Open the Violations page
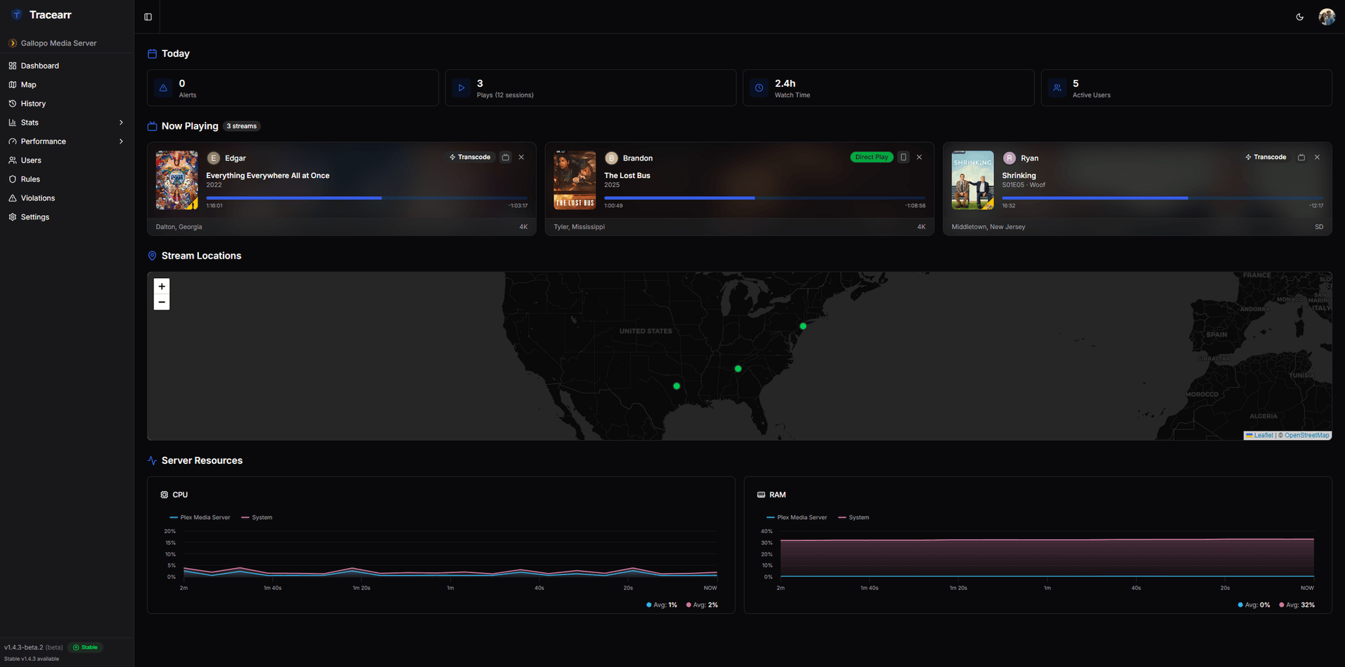 tap(37, 198)
